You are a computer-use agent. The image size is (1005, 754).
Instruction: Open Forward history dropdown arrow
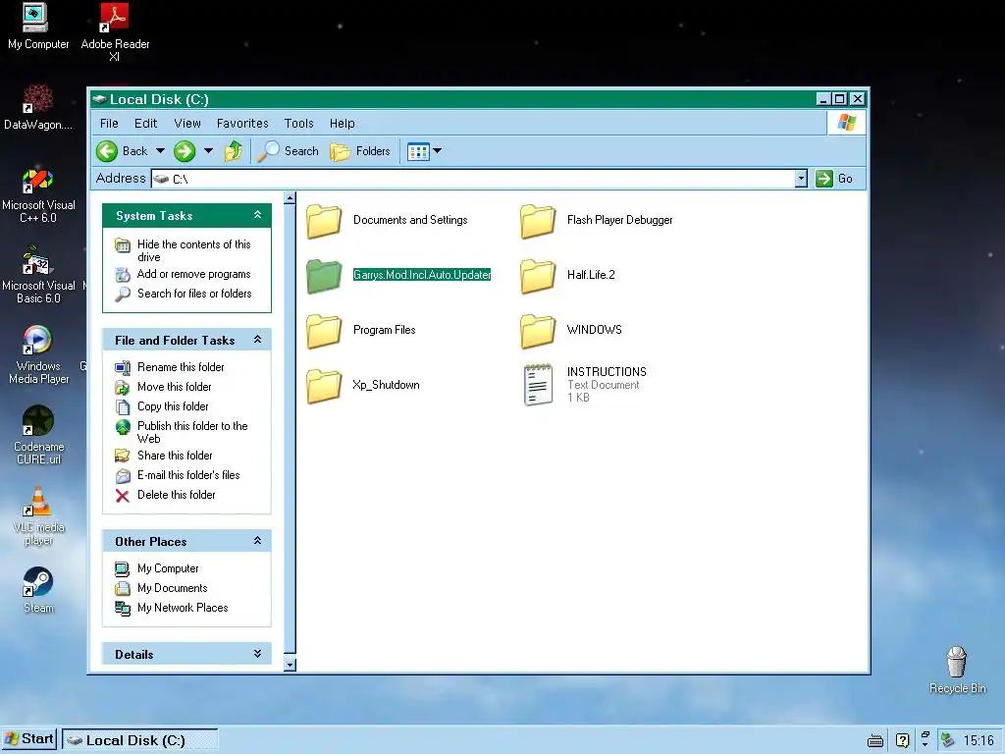click(208, 151)
